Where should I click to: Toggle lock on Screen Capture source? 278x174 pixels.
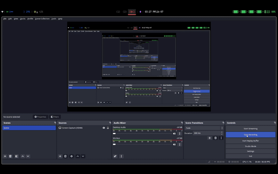click(108, 128)
